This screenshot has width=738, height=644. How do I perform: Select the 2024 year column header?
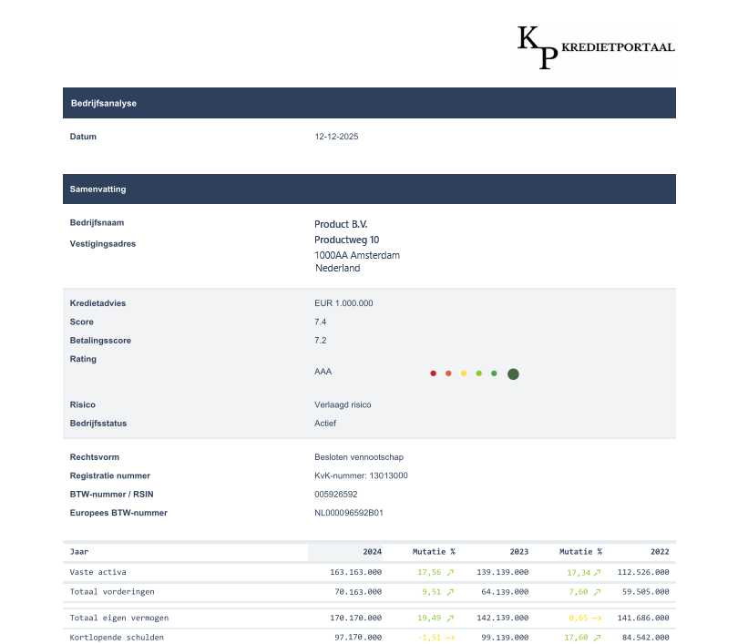(x=370, y=552)
